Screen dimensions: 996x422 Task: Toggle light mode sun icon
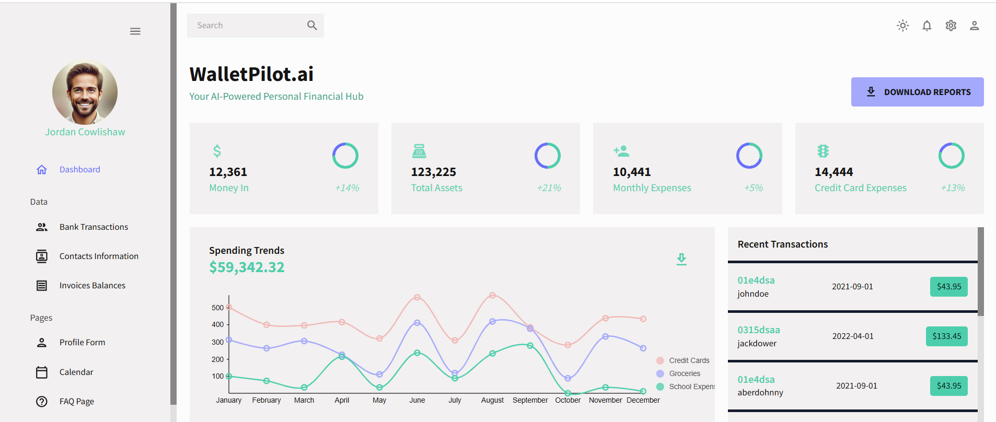coord(902,26)
